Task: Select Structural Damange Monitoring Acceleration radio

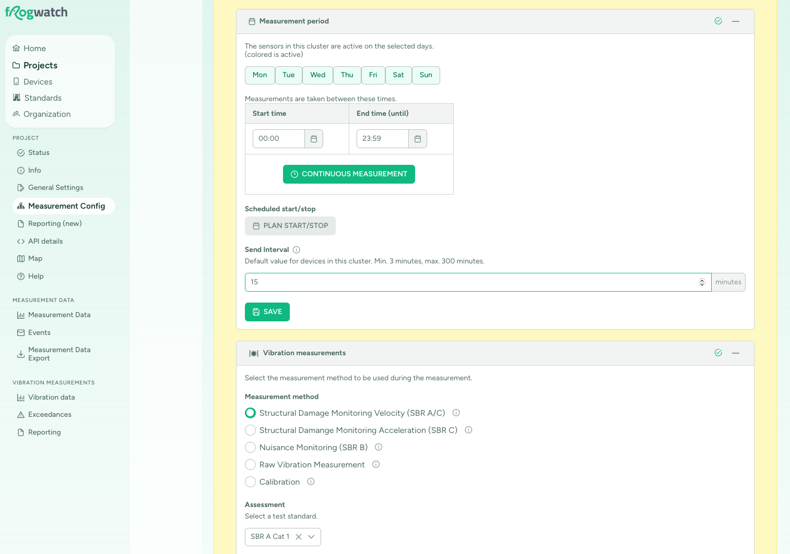Action: pyautogui.click(x=251, y=430)
